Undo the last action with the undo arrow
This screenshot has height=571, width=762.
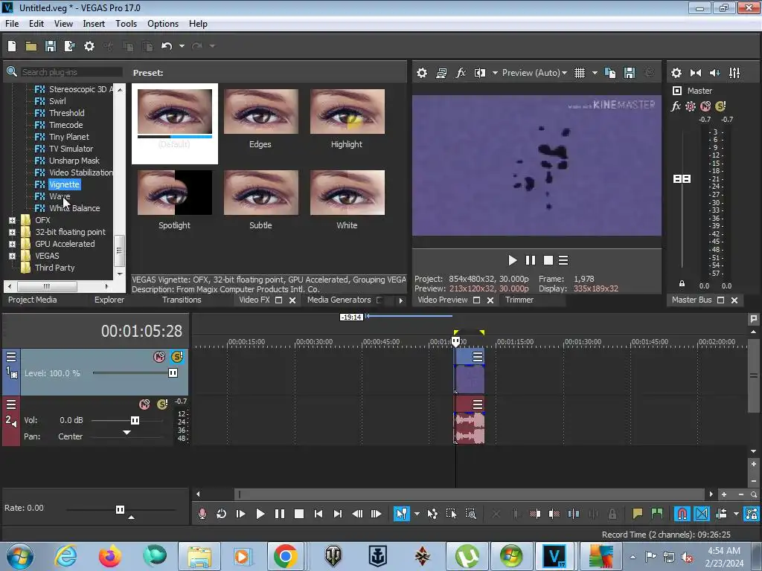click(167, 46)
